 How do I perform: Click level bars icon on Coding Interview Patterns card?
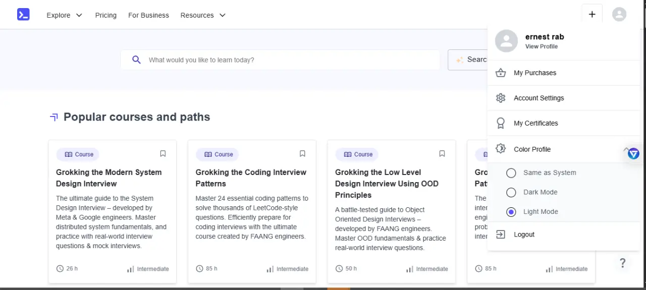point(270,269)
